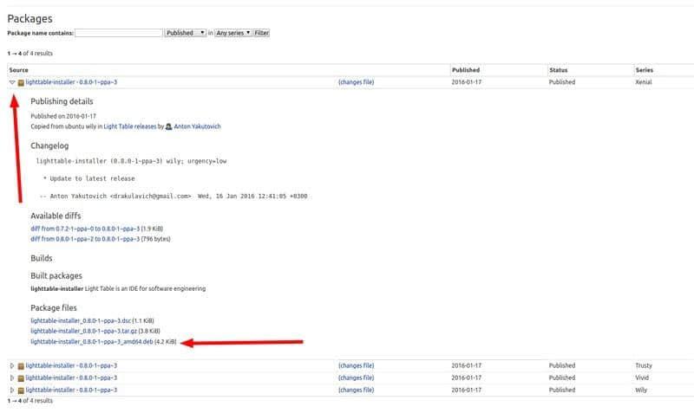Click the package icon in the Vivid row
The width and height of the screenshot is (694, 413).
(21, 378)
